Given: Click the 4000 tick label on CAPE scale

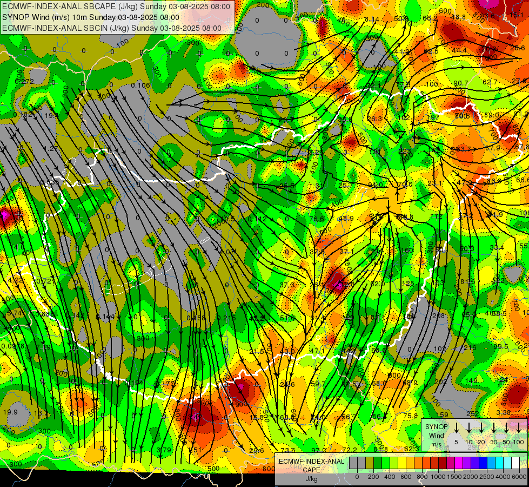Looking at the screenshot, I should click(x=503, y=477).
